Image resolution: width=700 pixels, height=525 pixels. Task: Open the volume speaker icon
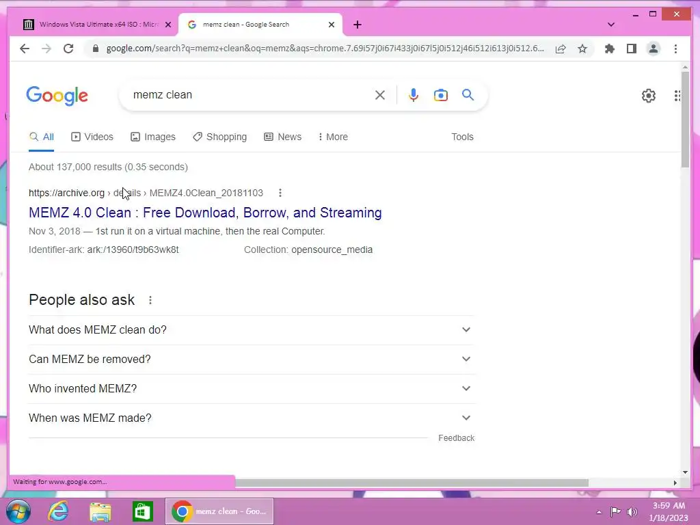pos(632,511)
